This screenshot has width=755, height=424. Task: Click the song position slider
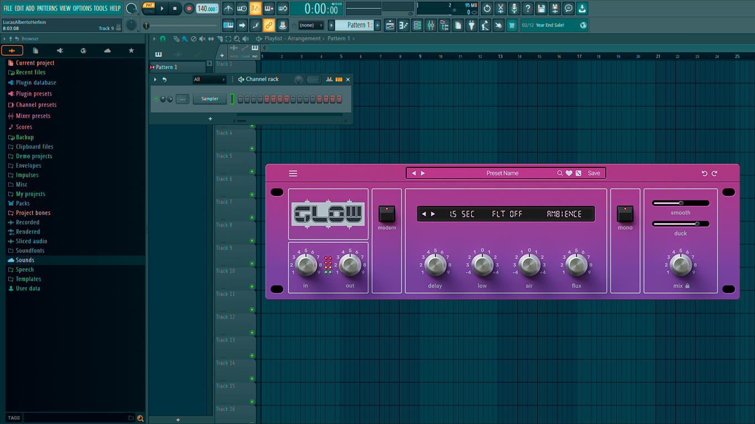point(181,25)
